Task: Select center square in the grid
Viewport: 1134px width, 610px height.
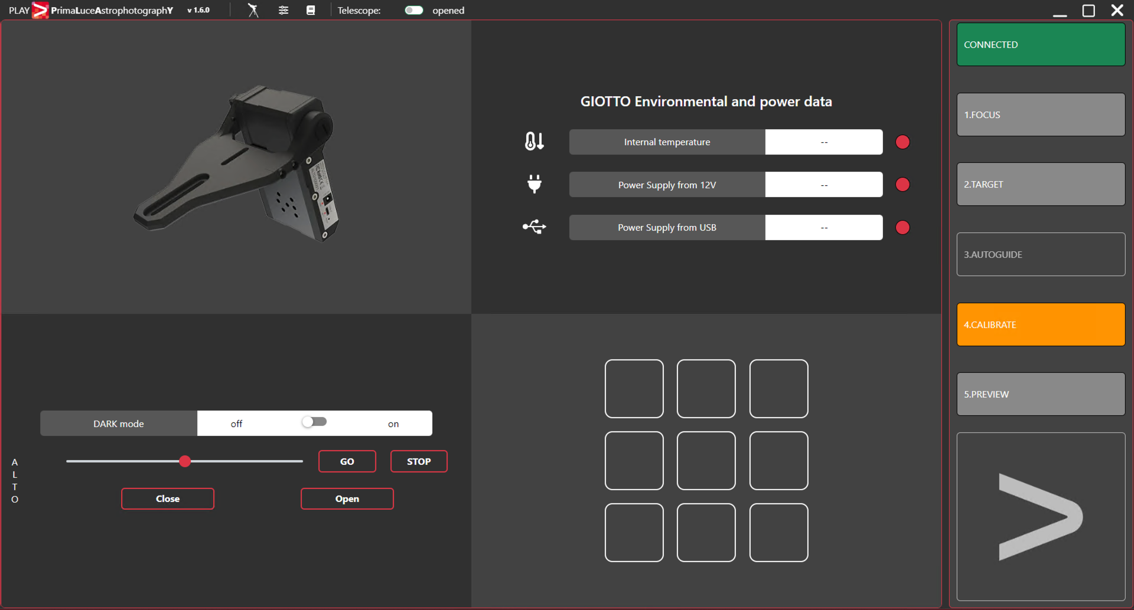Action: pyautogui.click(x=706, y=461)
